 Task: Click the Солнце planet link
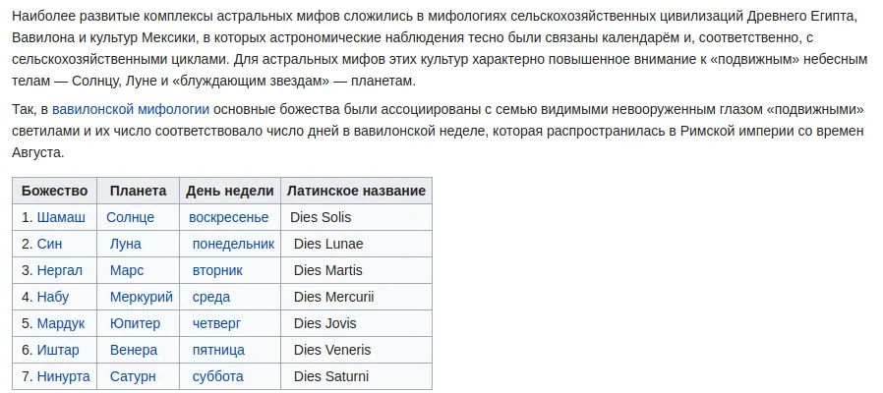tap(130, 217)
